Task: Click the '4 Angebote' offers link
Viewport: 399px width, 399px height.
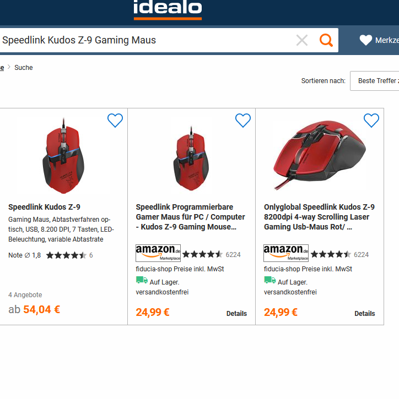Action: pos(25,295)
